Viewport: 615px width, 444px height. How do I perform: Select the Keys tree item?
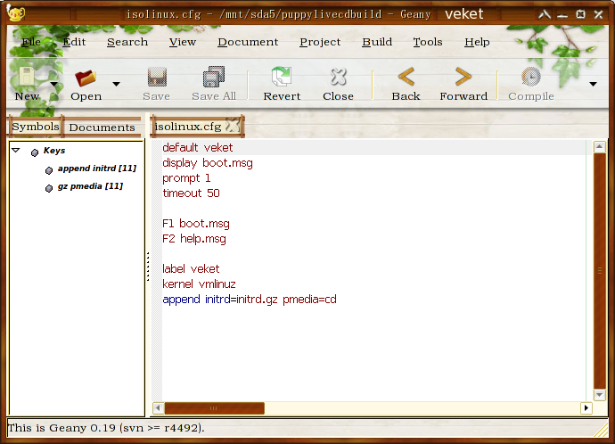(x=54, y=151)
